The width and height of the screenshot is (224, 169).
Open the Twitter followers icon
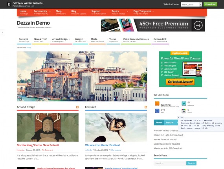tap(184, 104)
